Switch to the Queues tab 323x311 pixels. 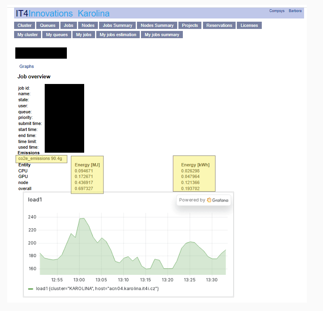(x=48, y=25)
